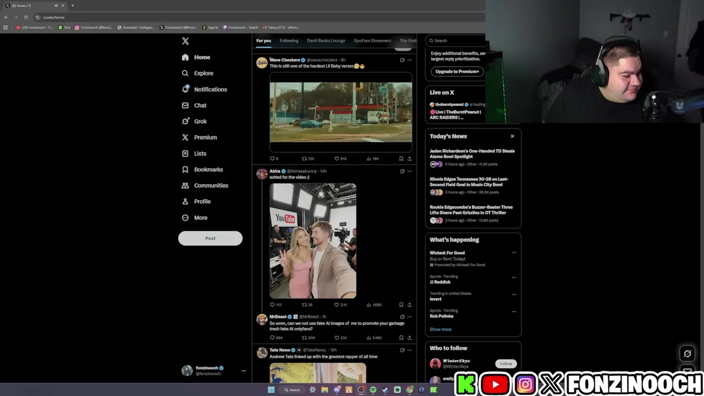Open Akira's photo with MrBeast
Viewport: 704px width, 396px height.
click(x=313, y=241)
